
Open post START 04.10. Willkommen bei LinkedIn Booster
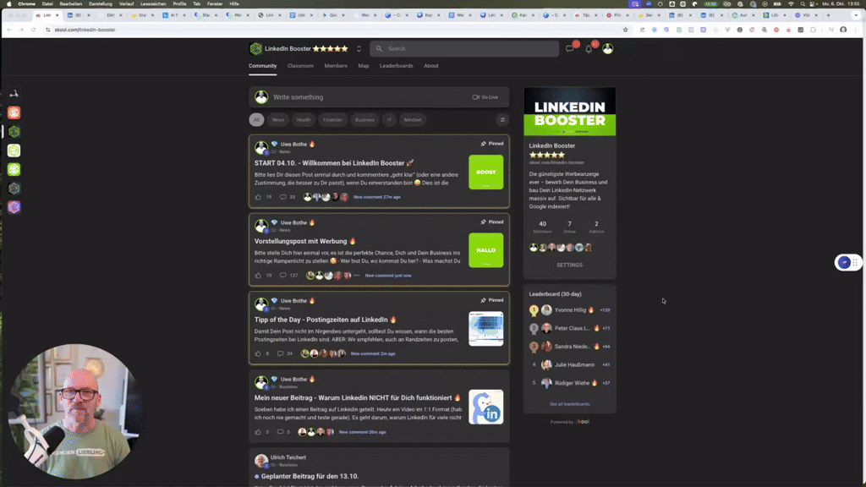[334, 163]
